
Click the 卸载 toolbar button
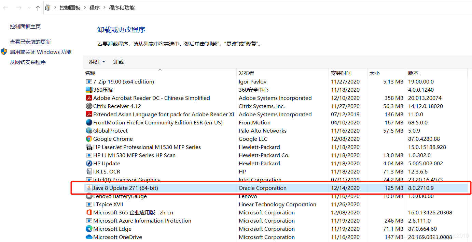point(119,62)
